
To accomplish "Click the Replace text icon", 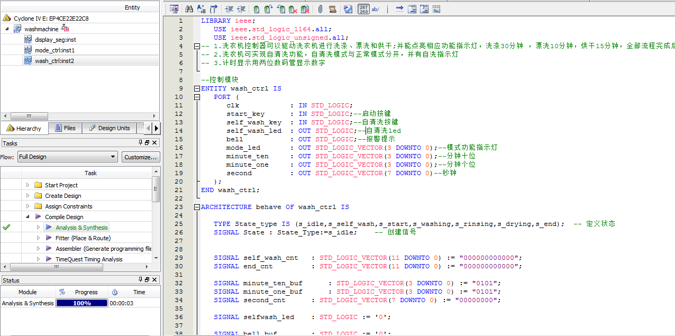I will click(x=201, y=9).
